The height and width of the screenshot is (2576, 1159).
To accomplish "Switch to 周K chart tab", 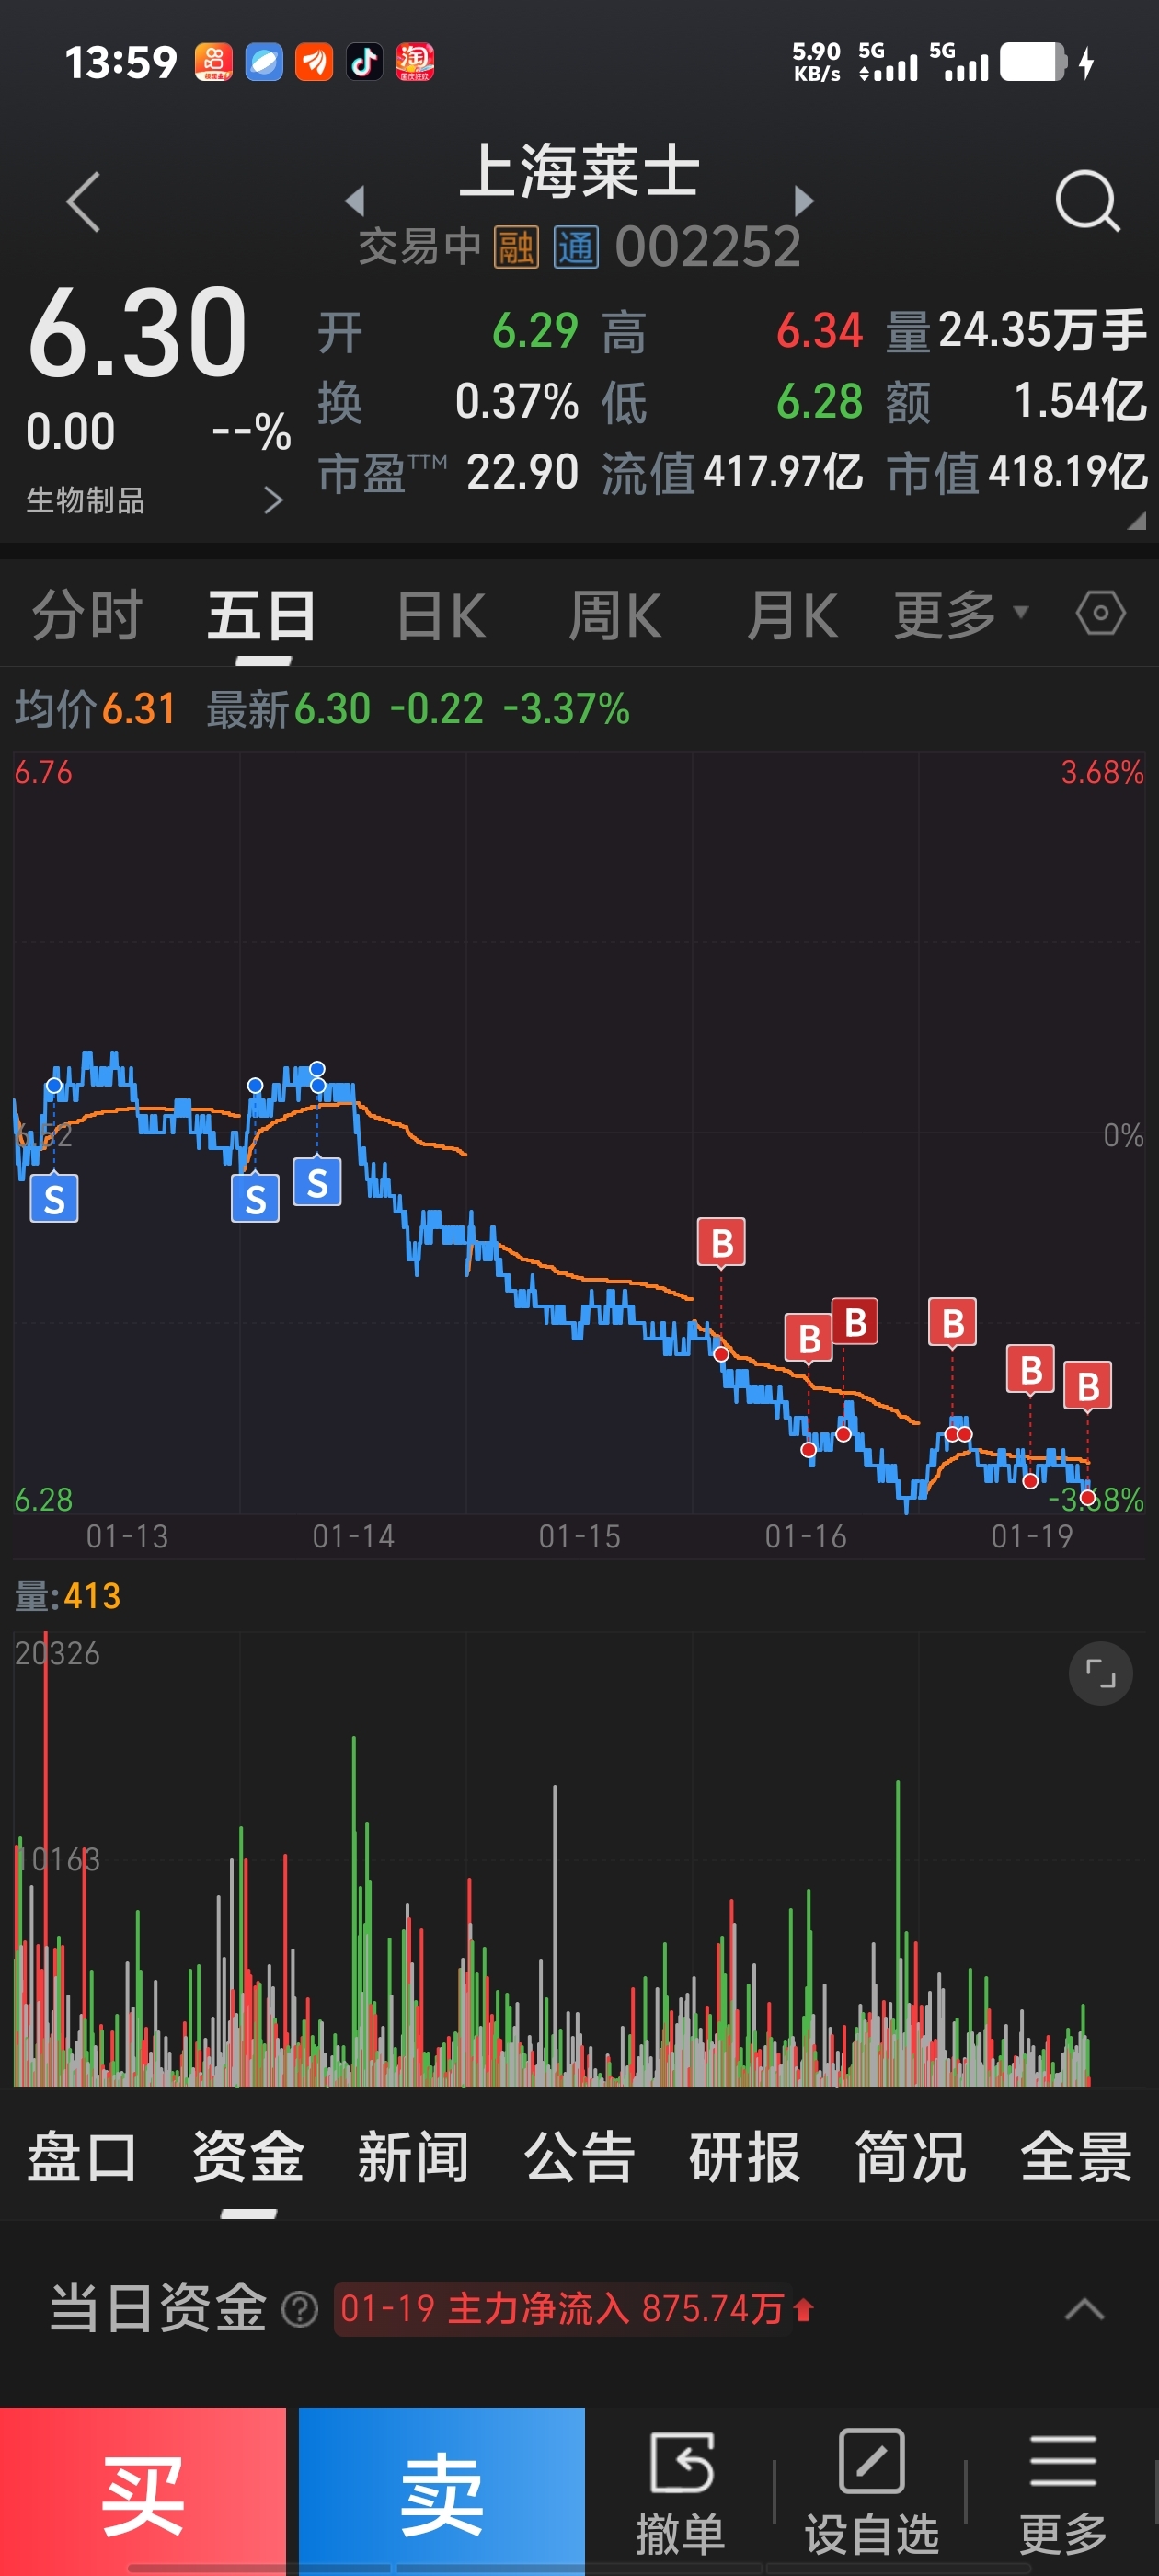I will [x=615, y=614].
